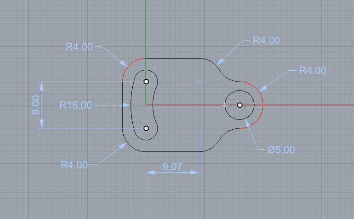354x219 pixels.
Task: Pick the lower point inside the slot
Action: (x=146, y=128)
